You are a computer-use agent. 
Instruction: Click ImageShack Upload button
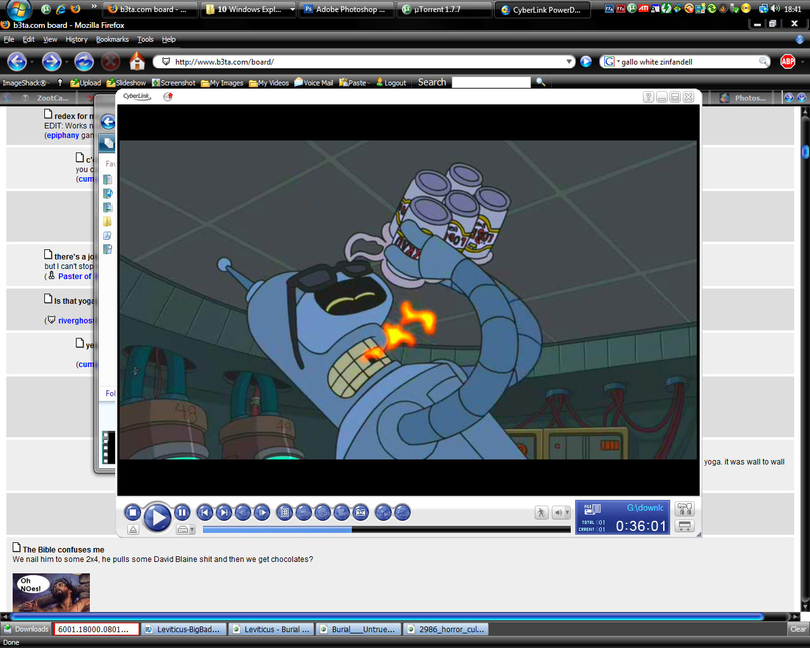85,83
